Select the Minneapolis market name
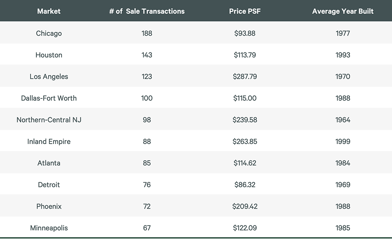392x241 pixels. click(49, 228)
